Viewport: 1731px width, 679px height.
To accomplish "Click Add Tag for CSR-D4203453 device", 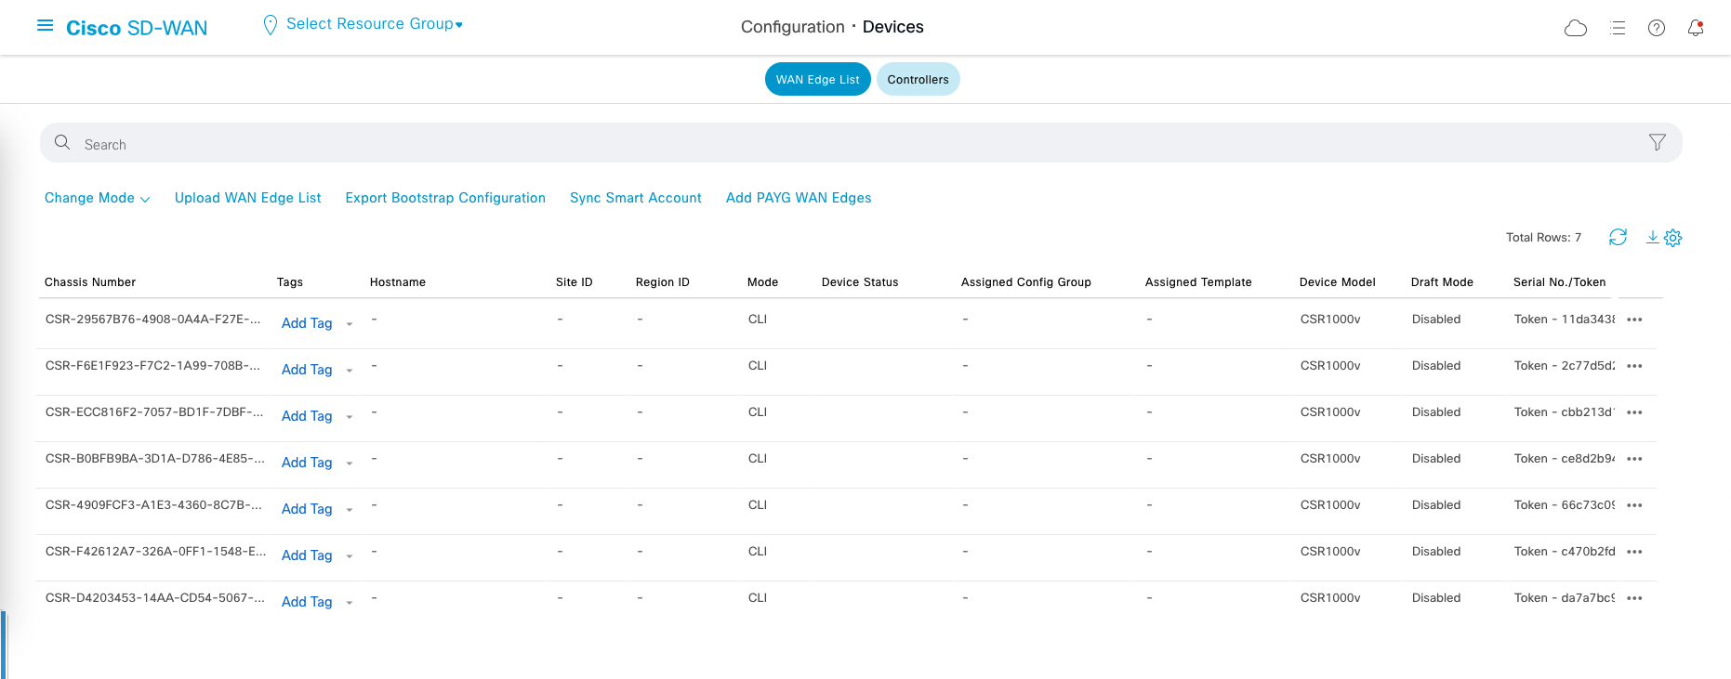I will [x=307, y=602].
